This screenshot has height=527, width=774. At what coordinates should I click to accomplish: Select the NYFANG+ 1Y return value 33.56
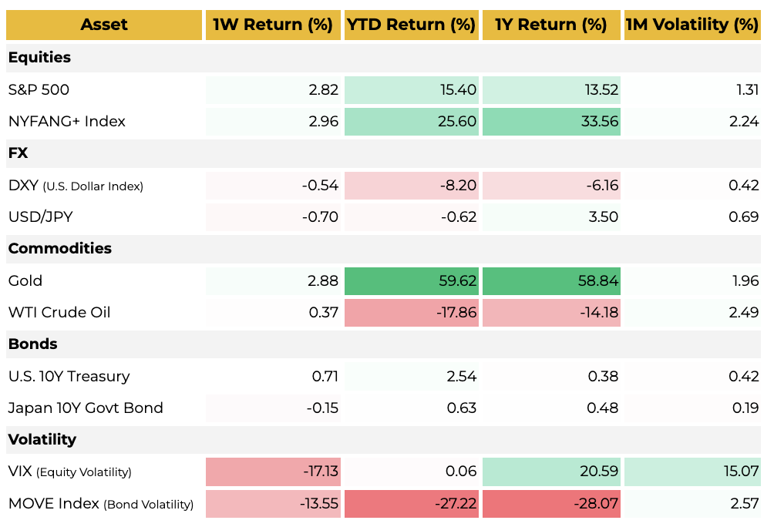coord(551,122)
